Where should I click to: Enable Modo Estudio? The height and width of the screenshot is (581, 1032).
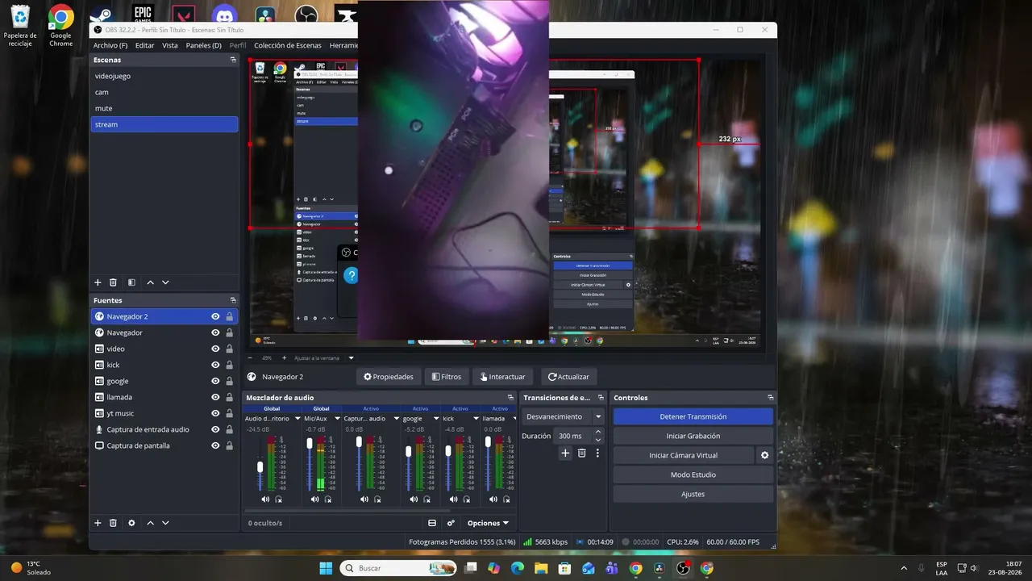693,474
